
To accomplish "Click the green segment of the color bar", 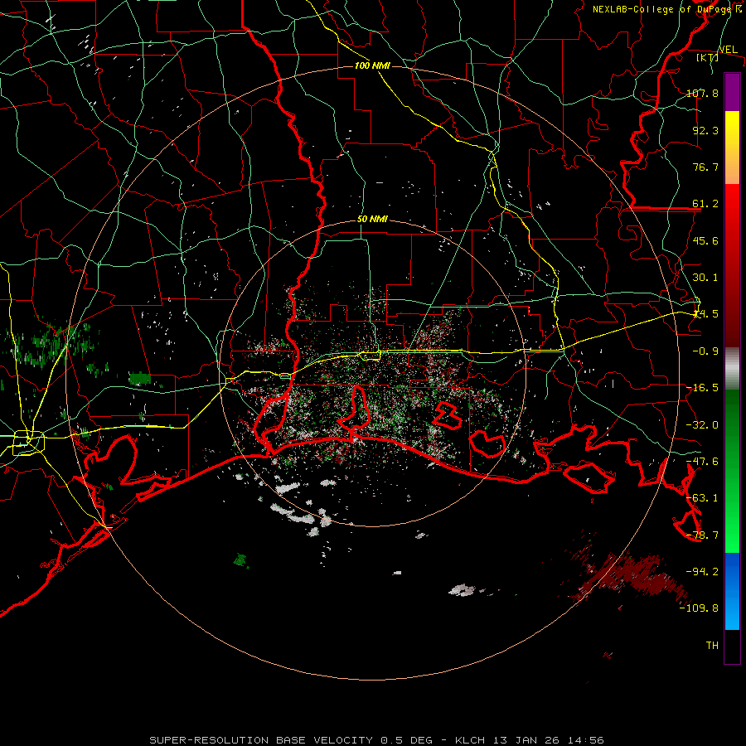I will [732, 471].
